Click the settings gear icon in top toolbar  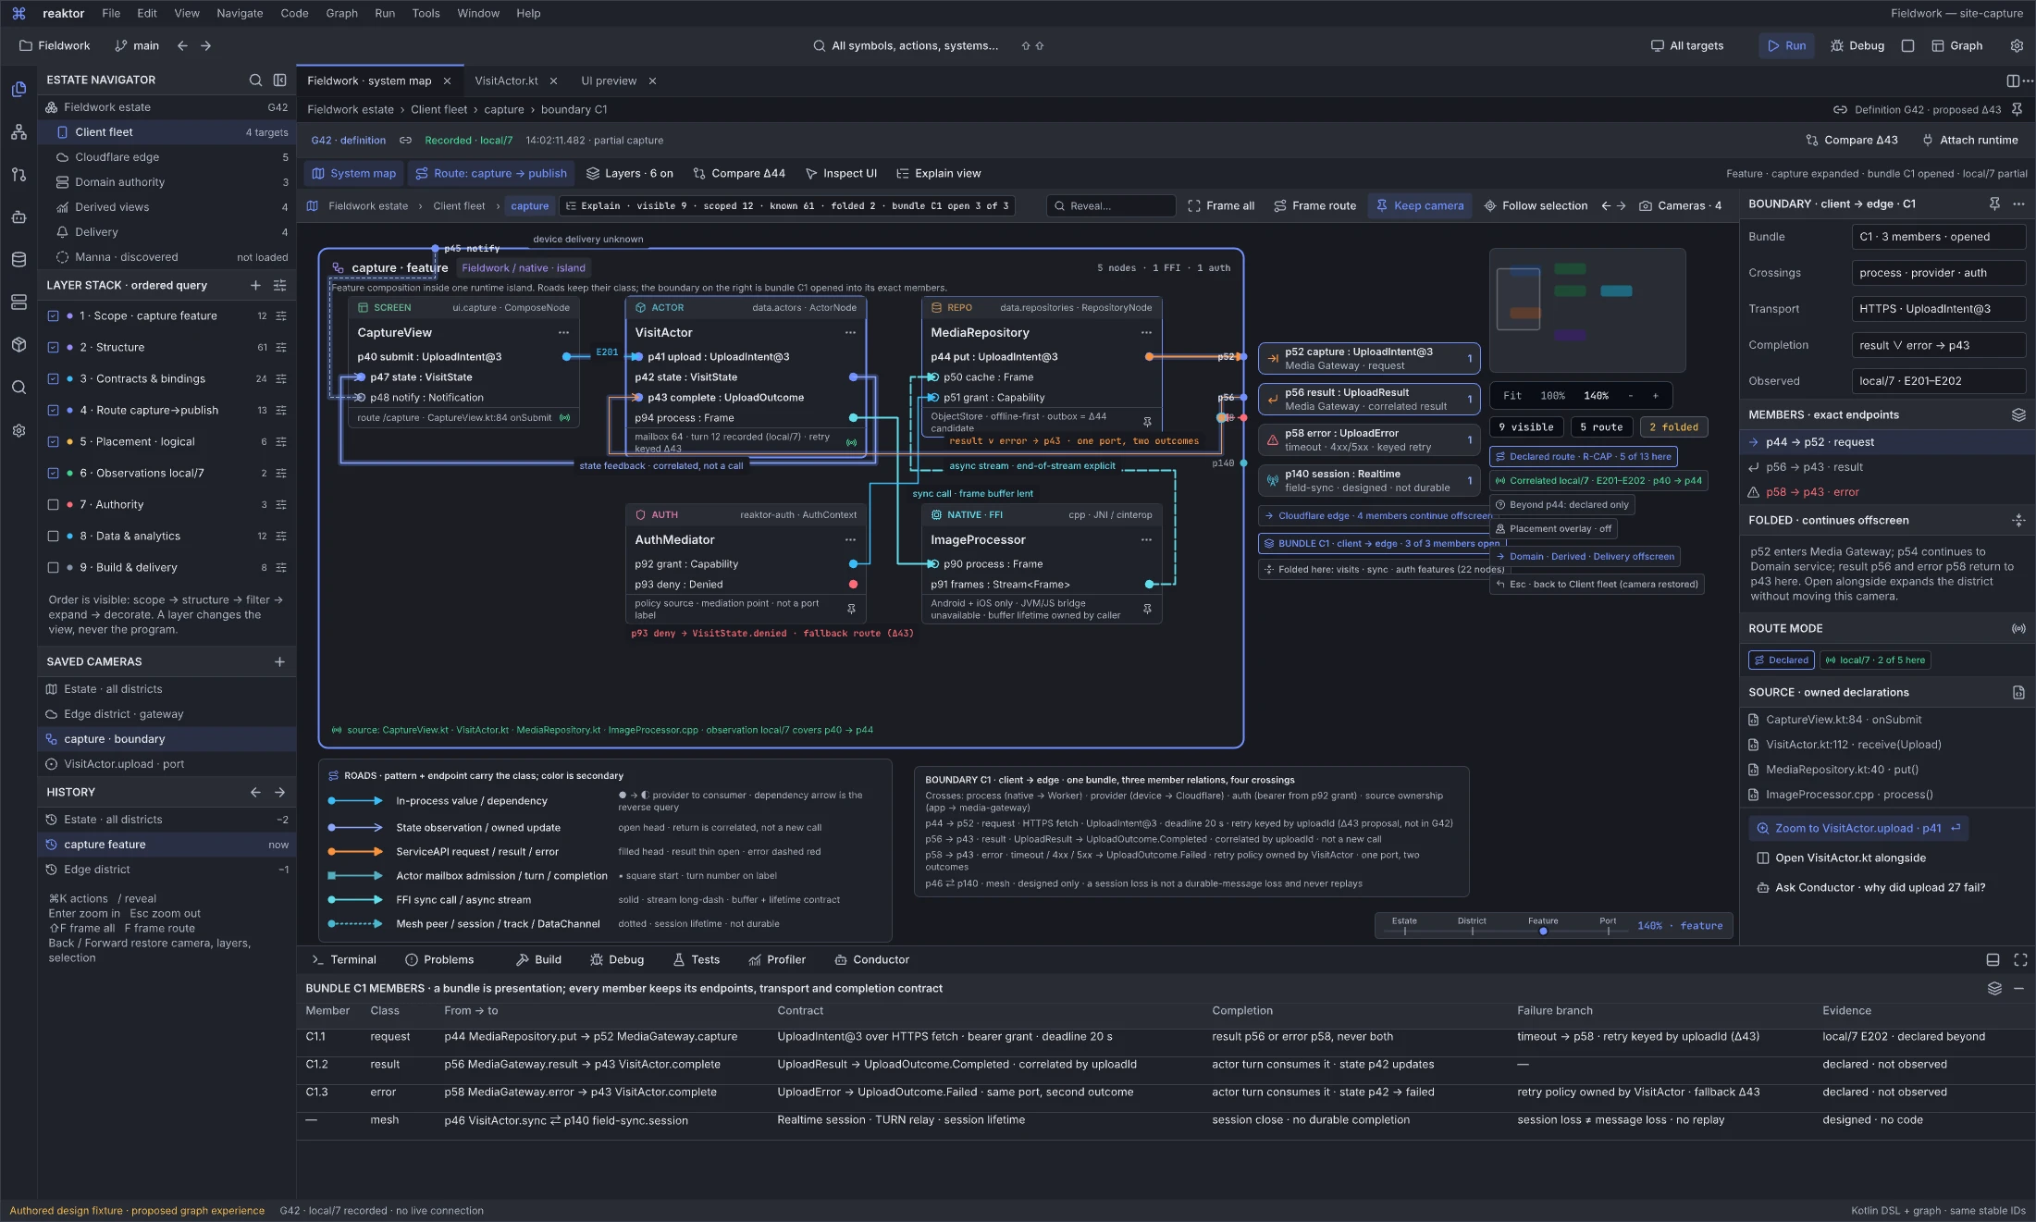pyautogui.click(x=2017, y=45)
